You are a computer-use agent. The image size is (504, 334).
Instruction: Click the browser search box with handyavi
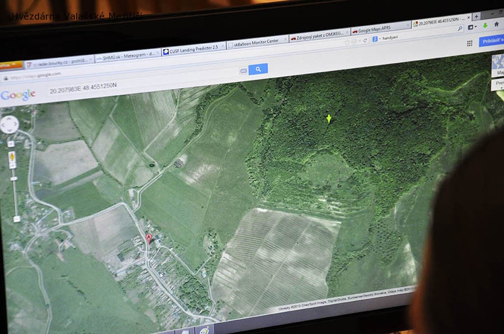(x=418, y=35)
